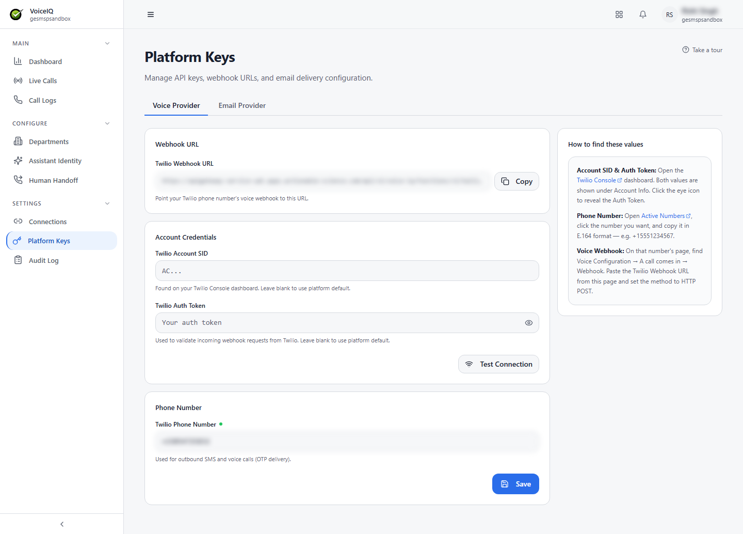Start the Take a tour guide
This screenshot has height=534, width=743.
(702, 50)
